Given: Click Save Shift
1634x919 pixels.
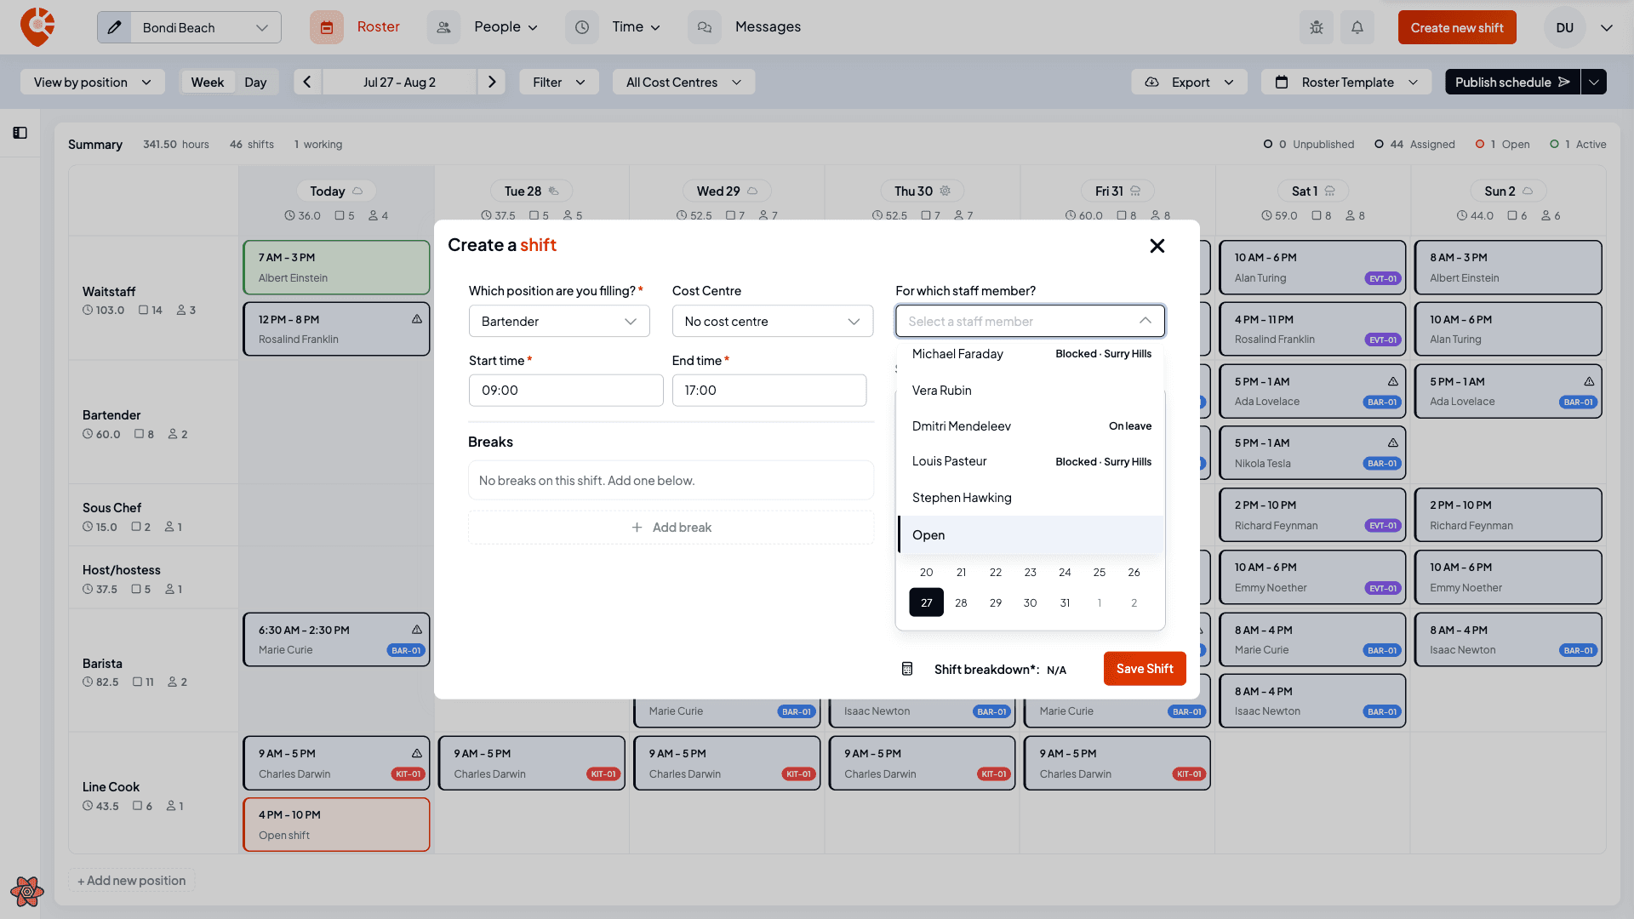Looking at the screenshot, I should coord(1145,669).
